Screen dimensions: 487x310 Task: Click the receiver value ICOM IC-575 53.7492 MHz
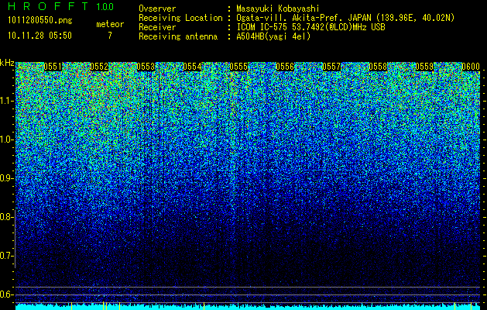(x=310, y=27)
